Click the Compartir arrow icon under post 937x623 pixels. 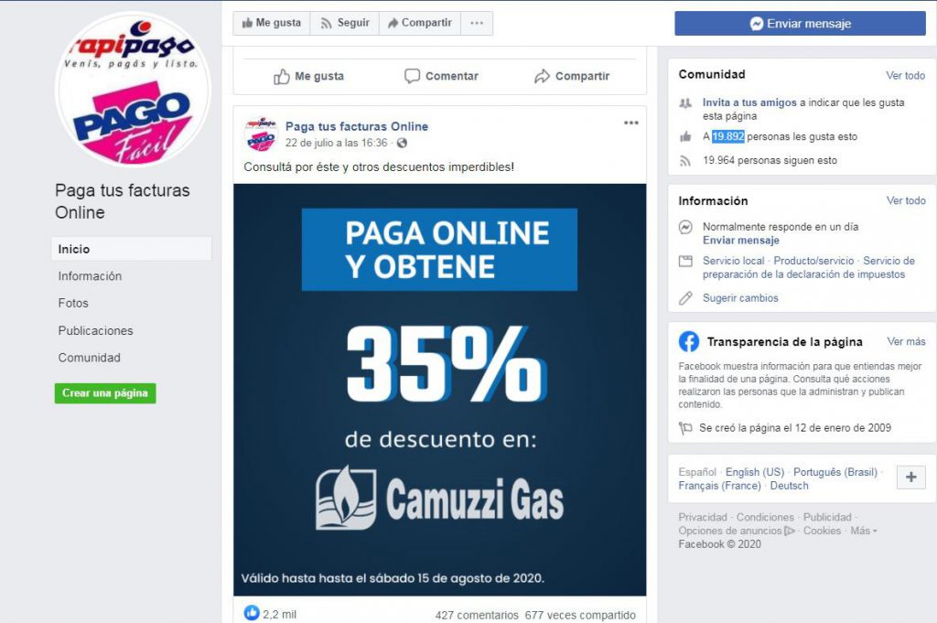[x=542, y=76]
